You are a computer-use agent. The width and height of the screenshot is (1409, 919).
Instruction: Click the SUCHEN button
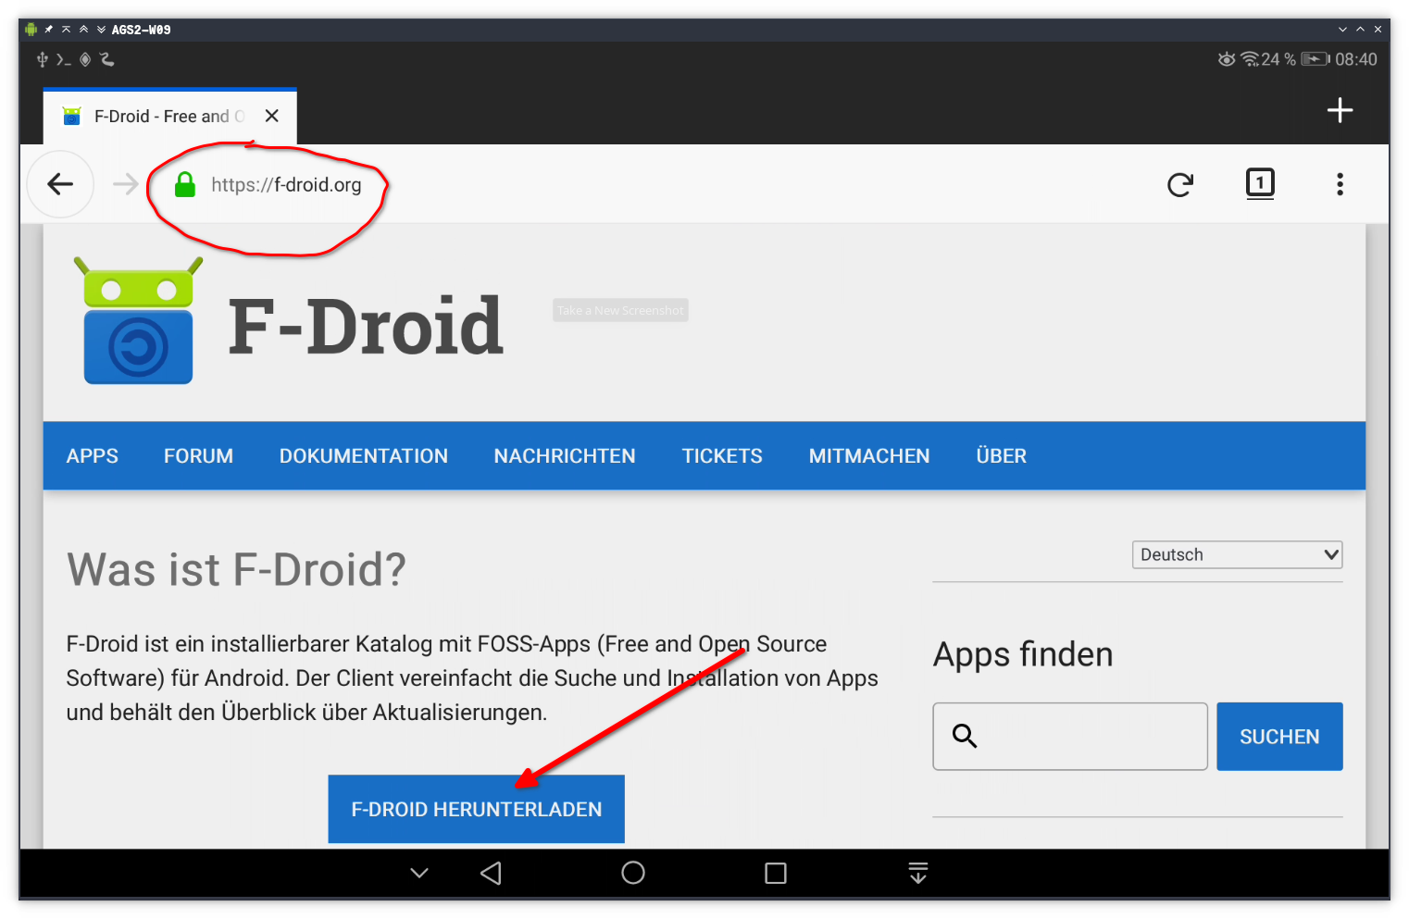pyautogui.click(x=1279, y=737)
